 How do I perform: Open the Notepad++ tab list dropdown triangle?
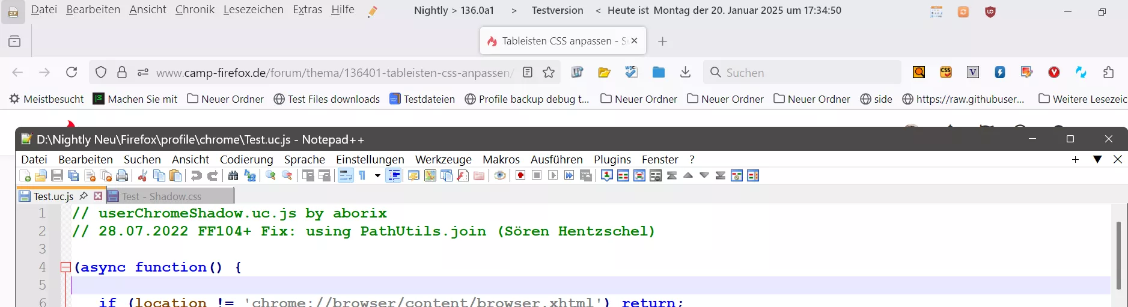pos(1097,159)
